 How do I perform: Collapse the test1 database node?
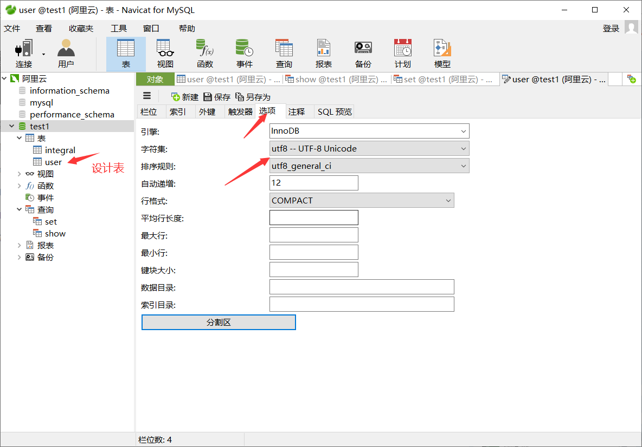click(11, 126)
